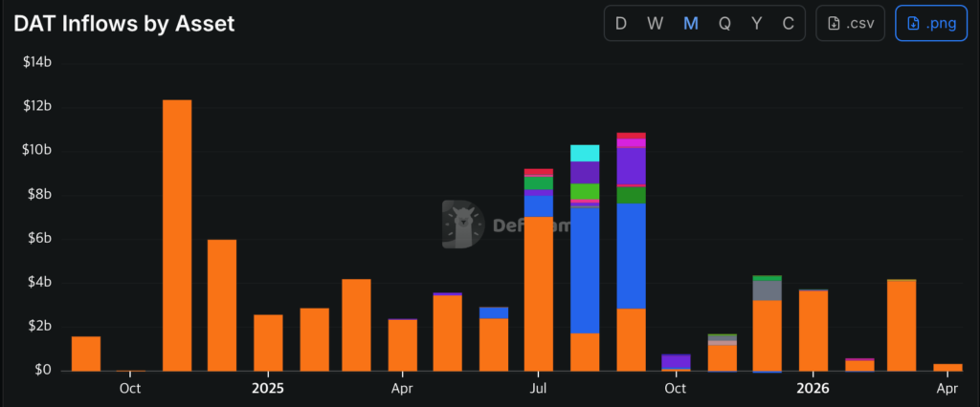Click the cyan segment atop August 2025 bar

(585, 153)
